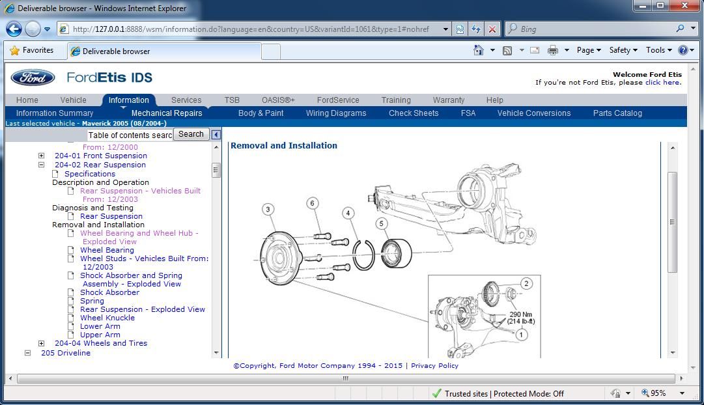The width and height of the screenshot is (704, 405).
Task: Click the address bar URL field
Action: tap(251, 29)
